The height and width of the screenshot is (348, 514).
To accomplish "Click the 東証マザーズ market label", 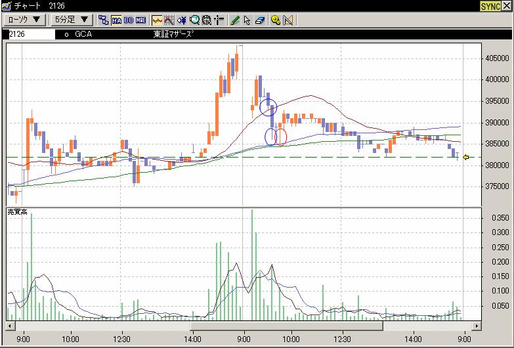I will click(173, 34).
